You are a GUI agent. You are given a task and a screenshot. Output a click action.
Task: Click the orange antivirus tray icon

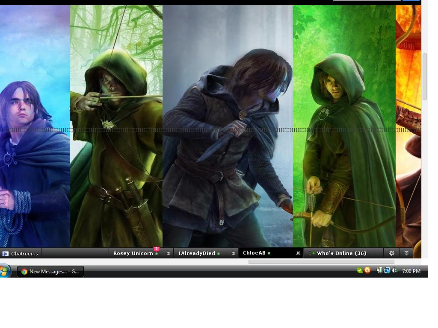click(x=367, y=270)
